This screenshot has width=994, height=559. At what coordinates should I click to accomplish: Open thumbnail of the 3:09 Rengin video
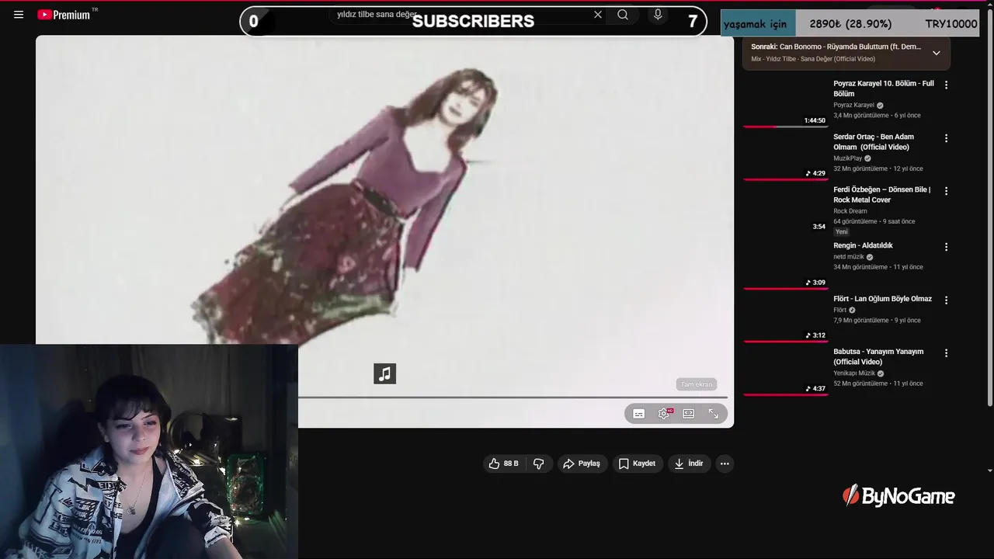click(786, 264)
